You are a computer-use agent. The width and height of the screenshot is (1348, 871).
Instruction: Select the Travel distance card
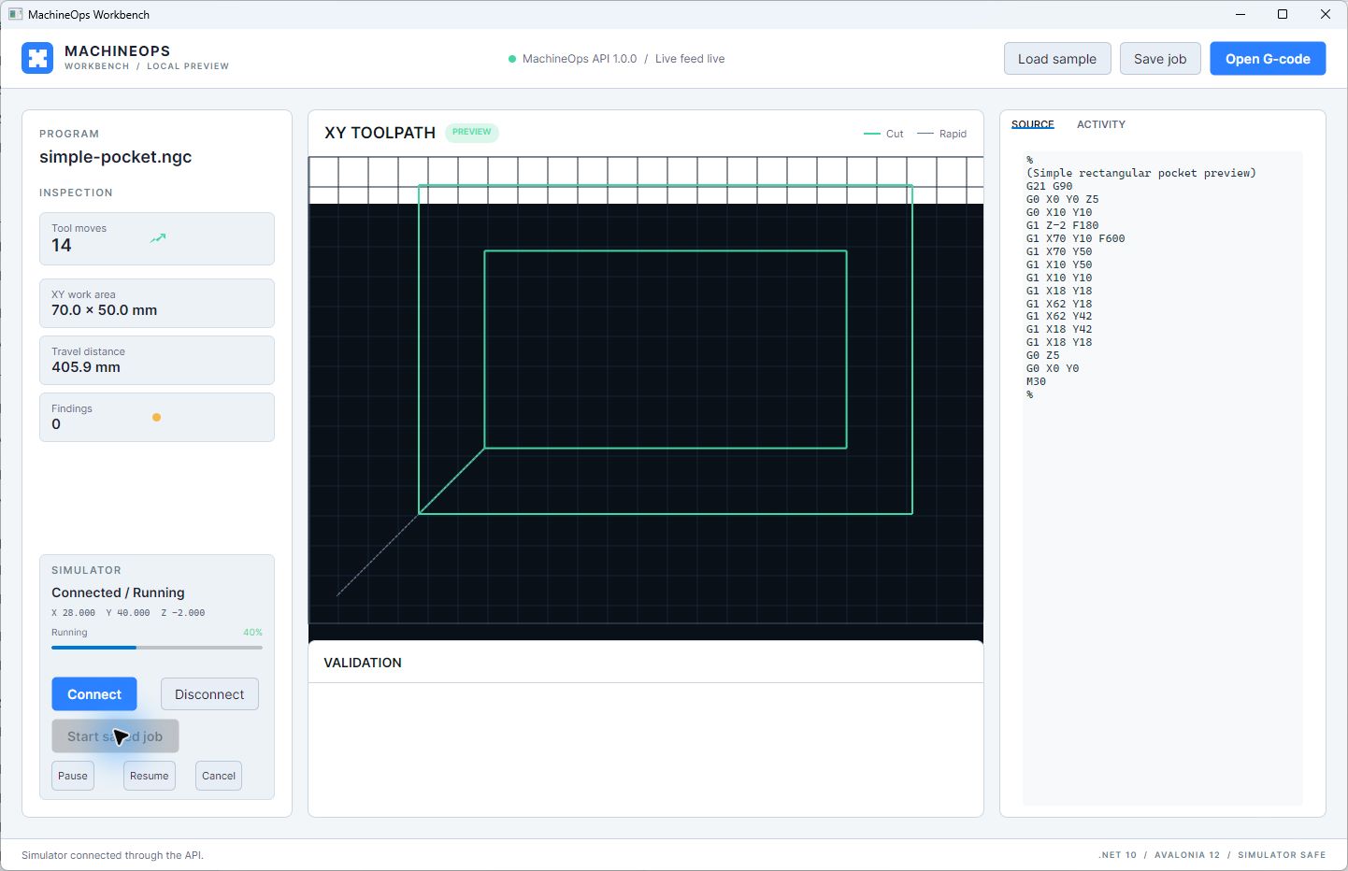point(157,360)
